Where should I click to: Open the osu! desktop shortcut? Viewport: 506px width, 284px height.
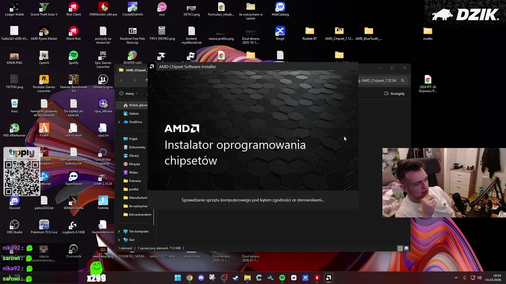(162, 9)
